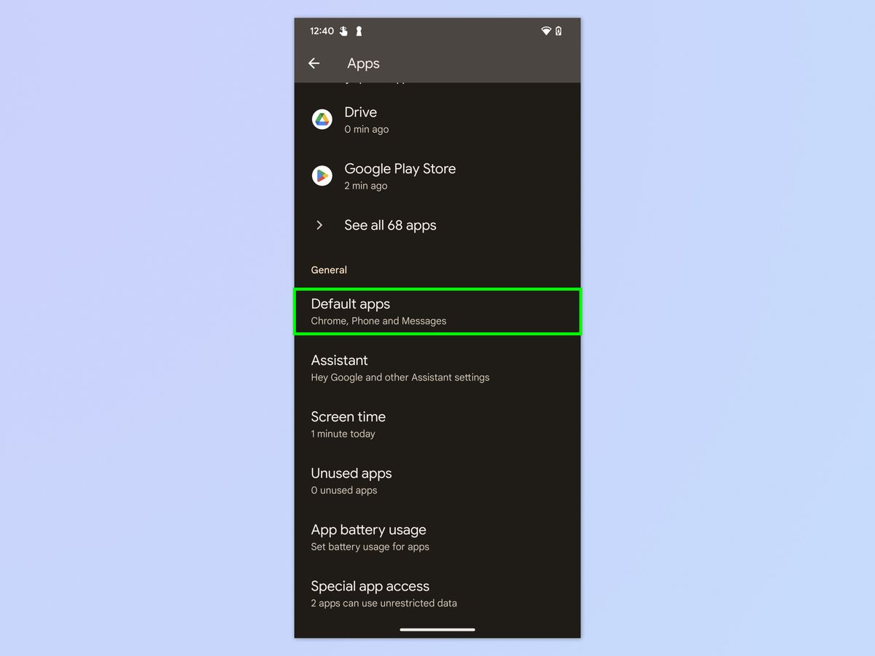
Task: Tap the battery icon in status bar
Action: click(x=559, y=31)
